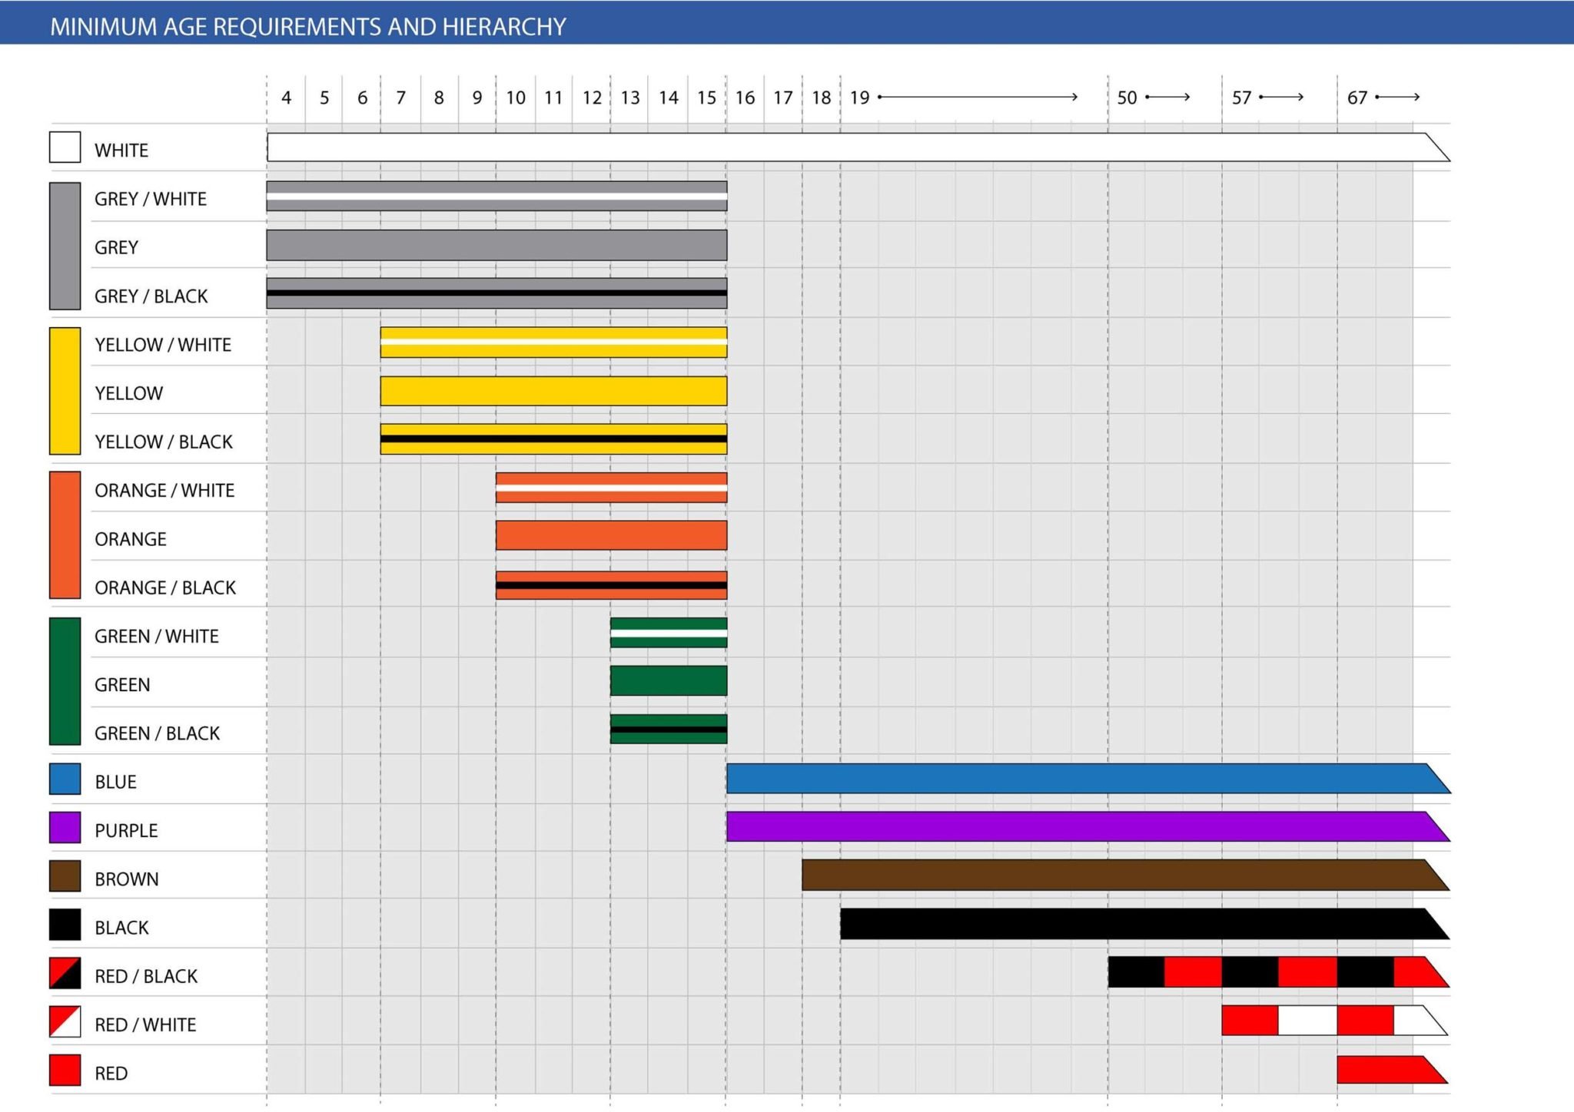Click the brown belt swatch
Screen dimensions: 1574x1112
65,876
